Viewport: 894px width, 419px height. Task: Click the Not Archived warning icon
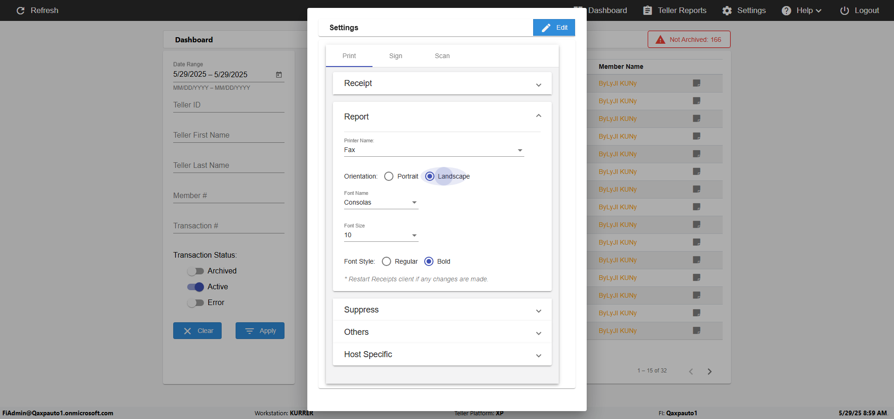coord(660,40)
